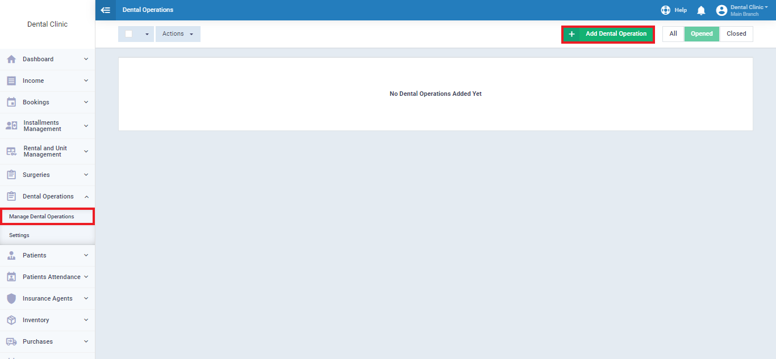This screenshot has height=359, width=776.
Task: Click the Inventory box icon
Action: pos(11,320)
